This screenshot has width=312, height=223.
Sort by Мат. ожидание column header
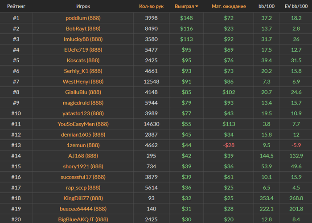pyautogui.click(x=229, y=6)
